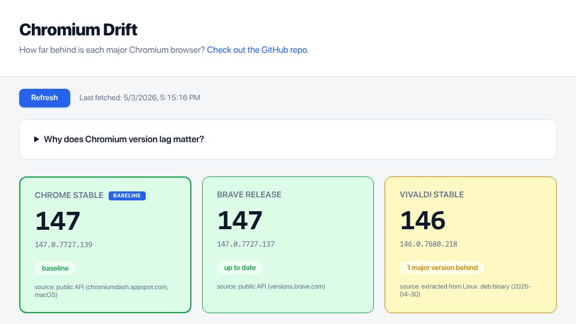This screenshot has width=576, height=324.
Task: Click the versions.brave.com source text
Action: (x=271, y=286)
